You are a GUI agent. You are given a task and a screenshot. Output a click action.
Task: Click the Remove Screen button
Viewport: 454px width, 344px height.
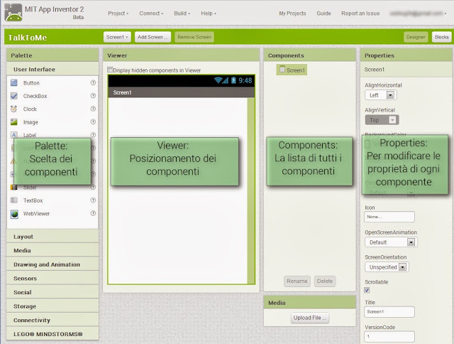point(194,37)
